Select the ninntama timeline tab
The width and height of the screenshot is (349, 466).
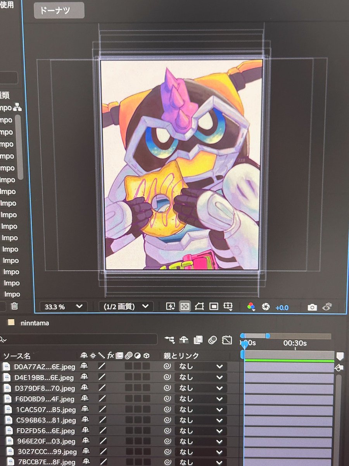[x=35, y=323]
